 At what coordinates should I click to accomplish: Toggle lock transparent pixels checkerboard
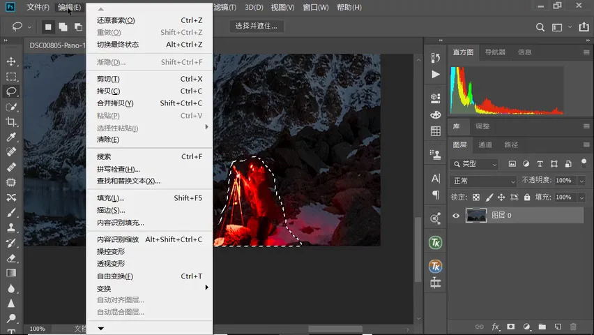point(476,197)
